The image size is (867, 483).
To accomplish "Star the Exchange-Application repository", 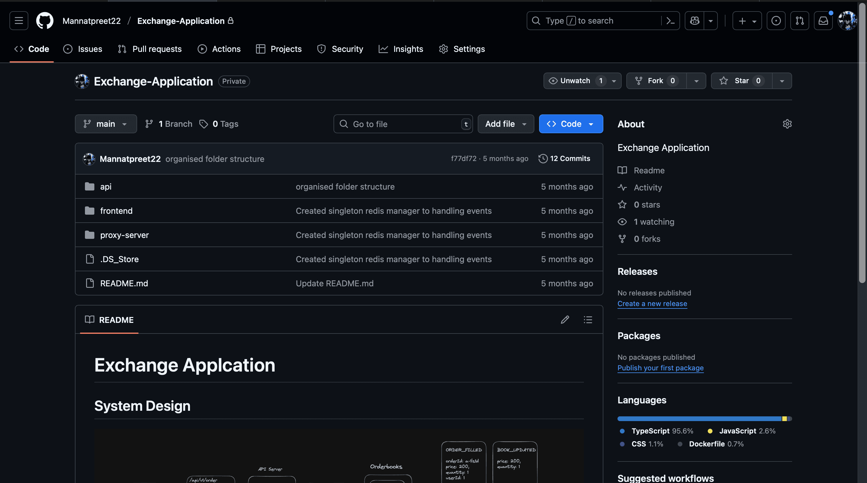I will (741, 81).
